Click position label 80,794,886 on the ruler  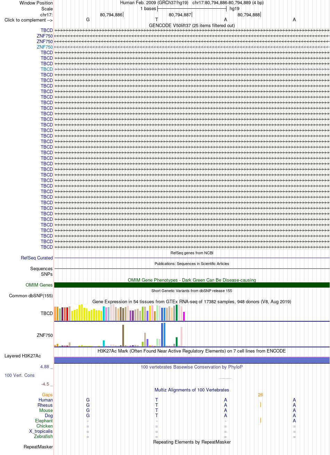[x=111, y=15]
